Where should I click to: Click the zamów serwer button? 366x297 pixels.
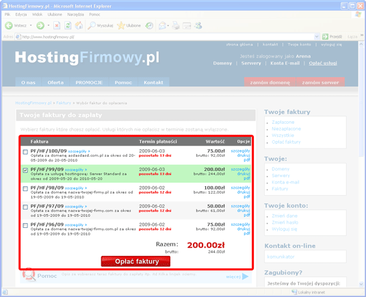click(320, 82)
